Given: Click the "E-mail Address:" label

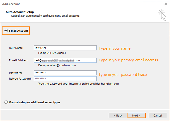Looking at the screenshot, I should pos(19,60).
